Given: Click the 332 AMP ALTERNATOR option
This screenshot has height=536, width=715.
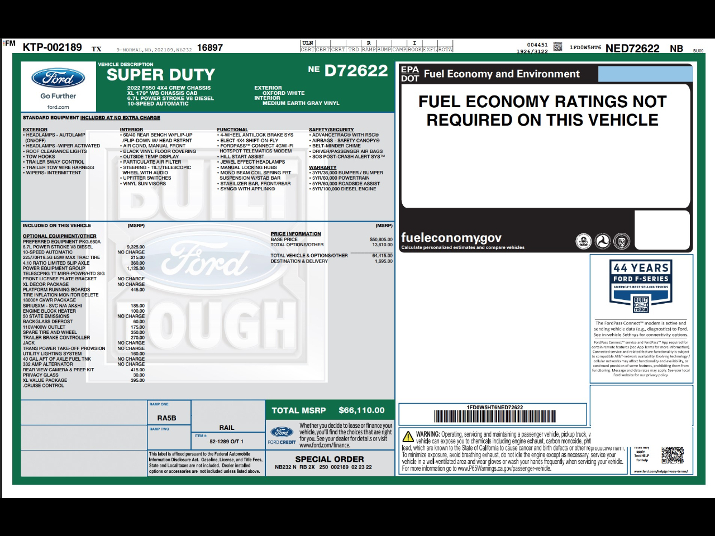Looking at the screenshot, I should point(48,364).
